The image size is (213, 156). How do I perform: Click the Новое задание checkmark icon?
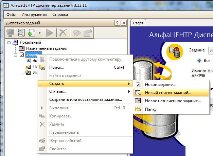[138, 85]
